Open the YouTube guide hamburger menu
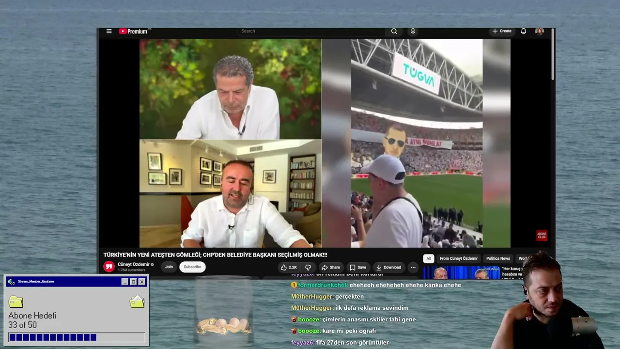The width and height of the screenshot is (620, 349). click(109, 31)
